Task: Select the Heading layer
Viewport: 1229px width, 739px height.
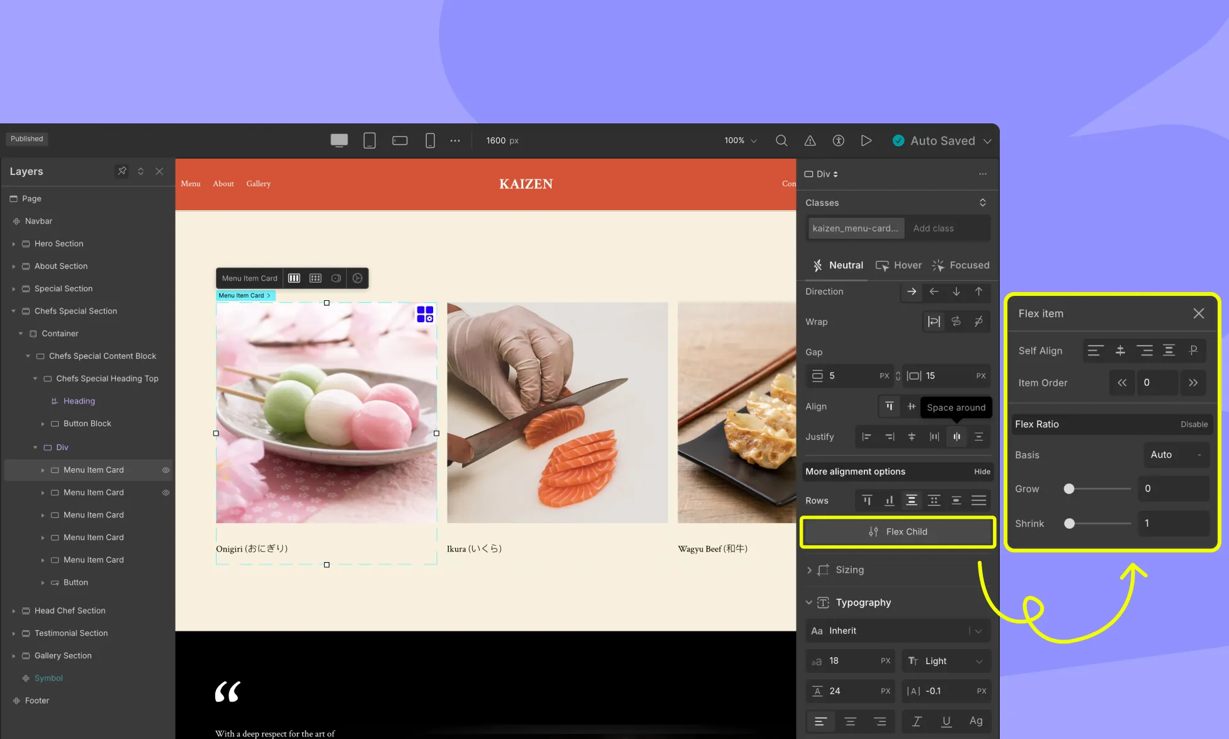Action: [79, 401]
